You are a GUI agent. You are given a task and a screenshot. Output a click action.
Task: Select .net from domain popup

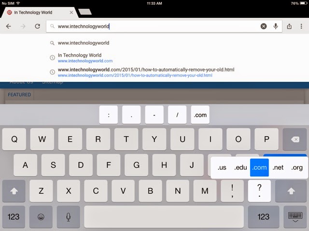coord(278,167)
